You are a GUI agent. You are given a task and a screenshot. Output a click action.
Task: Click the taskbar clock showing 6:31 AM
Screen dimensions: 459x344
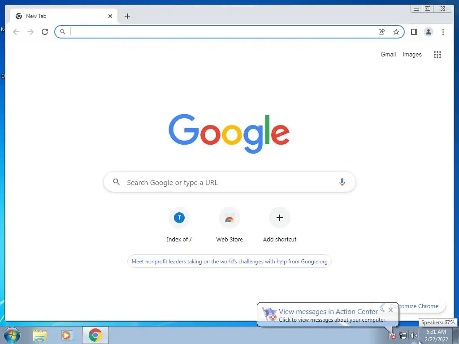(x=436, y=335)
